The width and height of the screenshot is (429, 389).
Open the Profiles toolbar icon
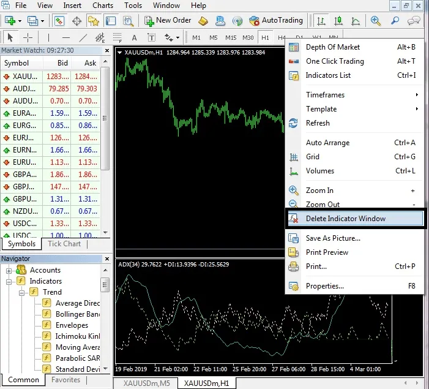tap(32, 21)
